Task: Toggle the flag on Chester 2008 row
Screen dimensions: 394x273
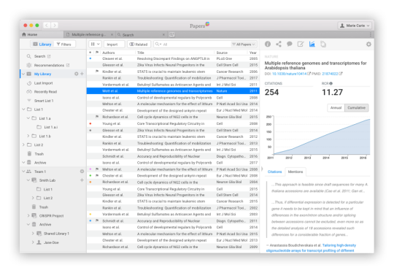Action: pos(97,175)
